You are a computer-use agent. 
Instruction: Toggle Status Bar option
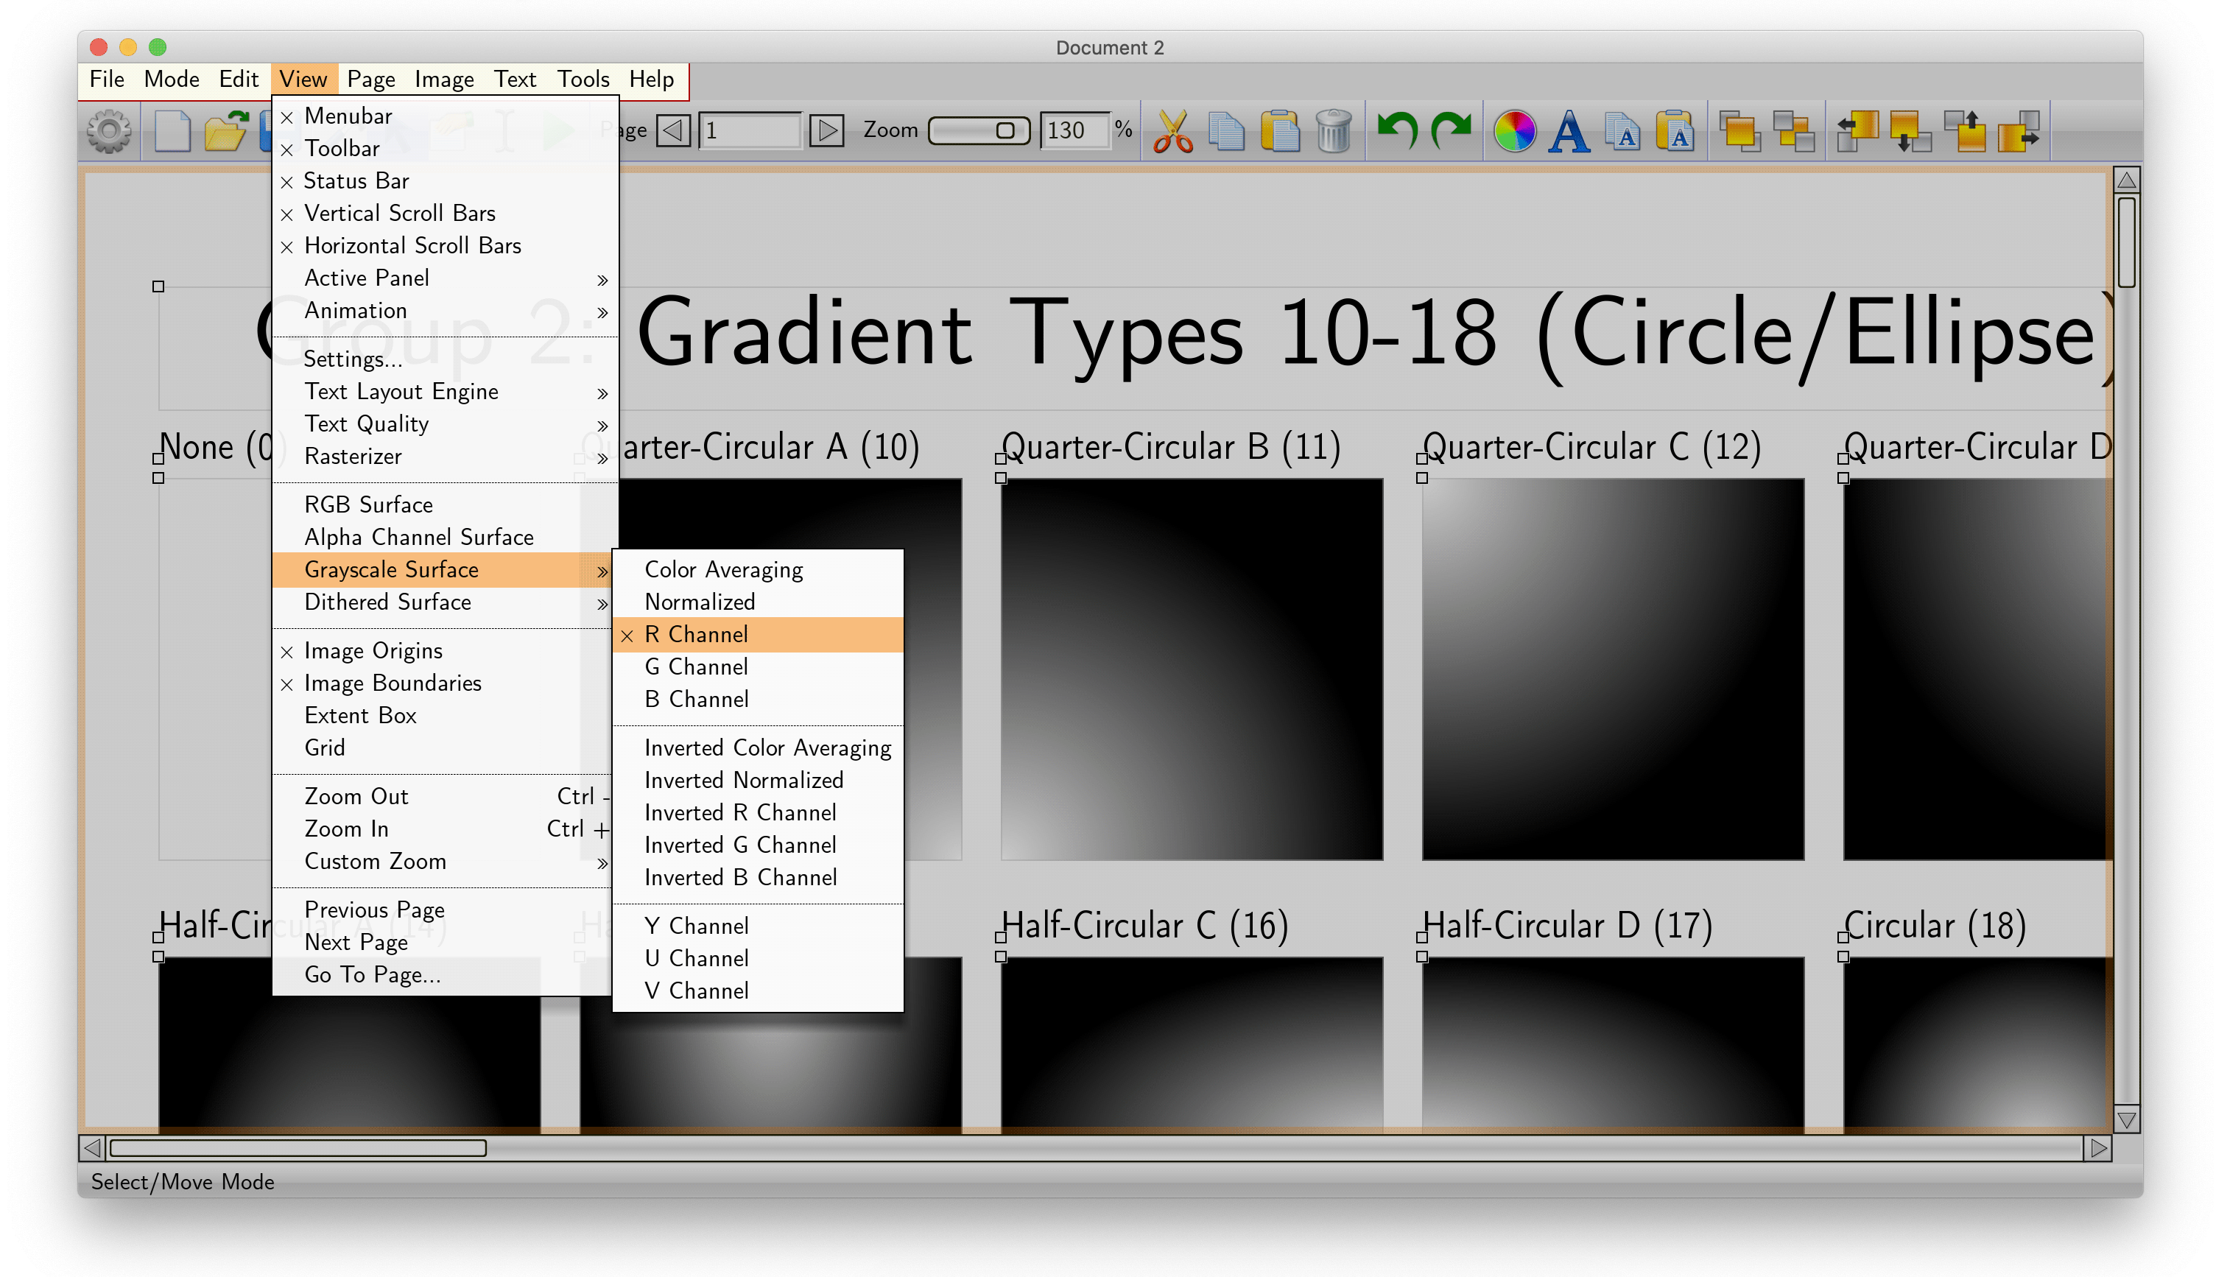[x=446, y=180]
